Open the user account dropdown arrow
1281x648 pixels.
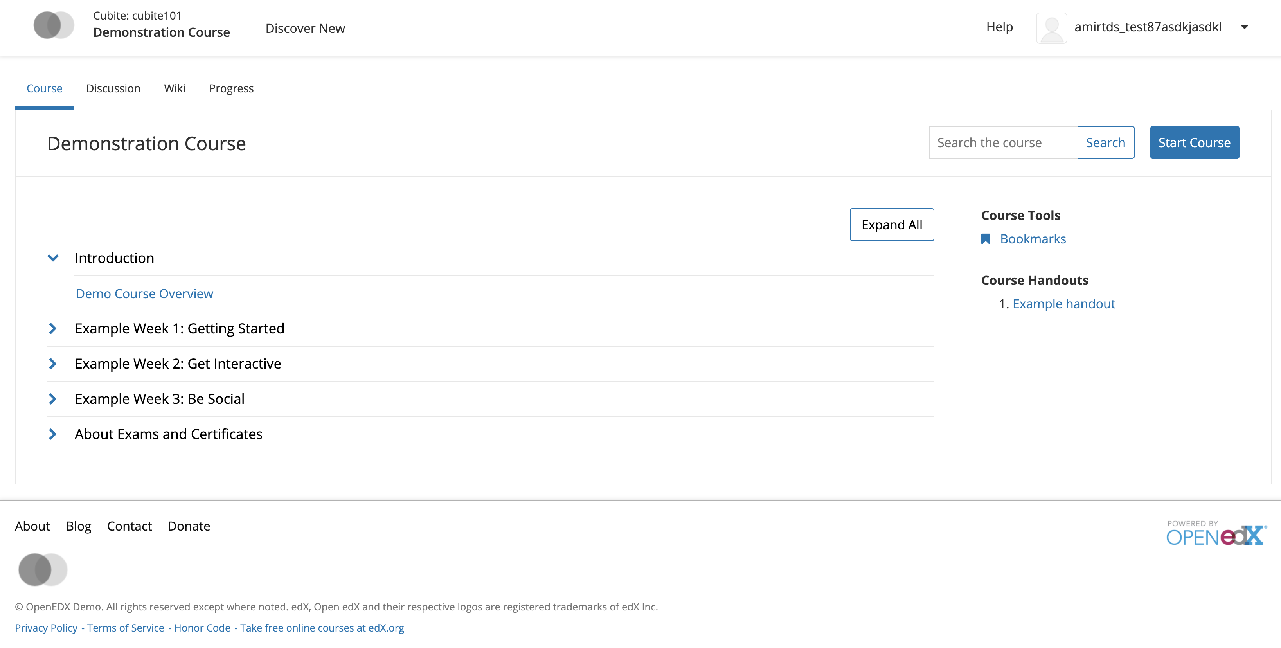click(1244, 27)
